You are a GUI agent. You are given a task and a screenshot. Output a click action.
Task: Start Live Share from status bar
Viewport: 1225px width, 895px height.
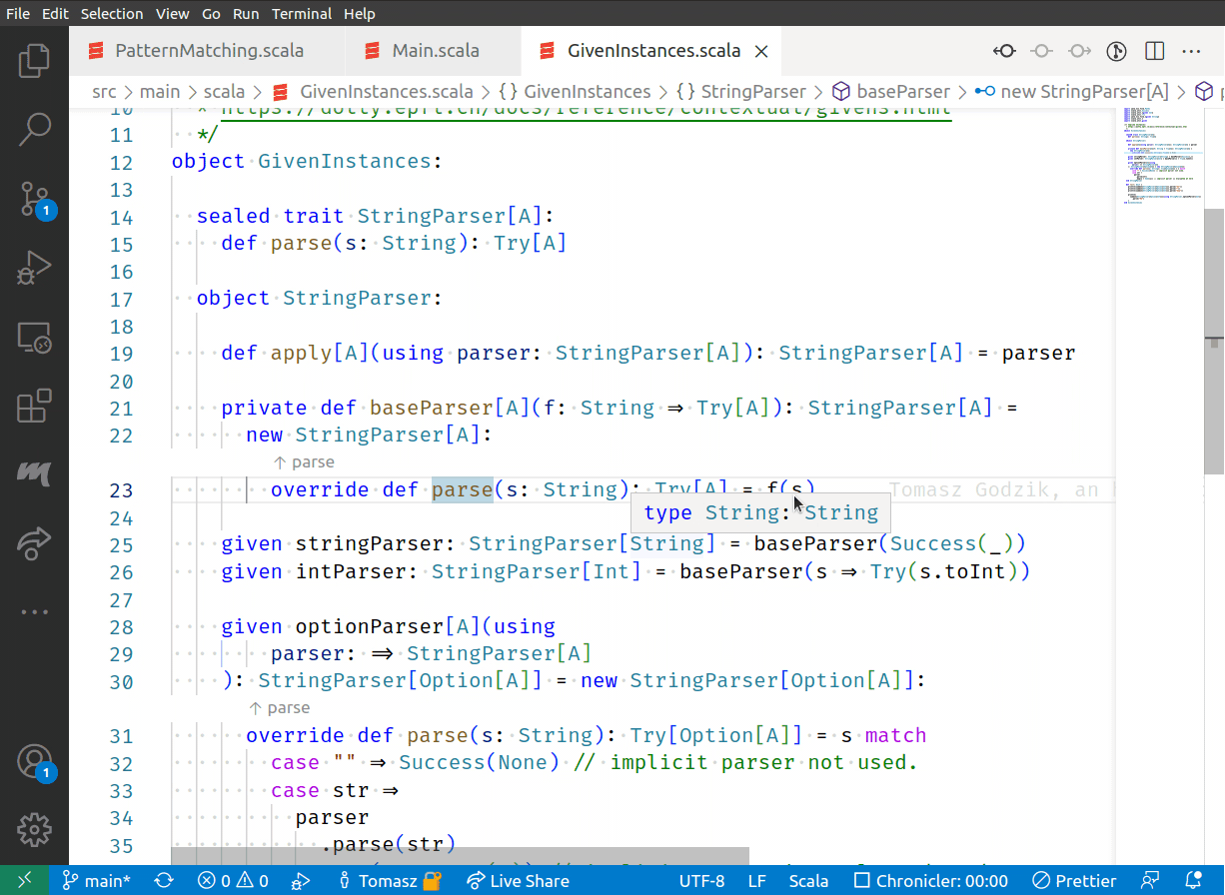(518, 880)
